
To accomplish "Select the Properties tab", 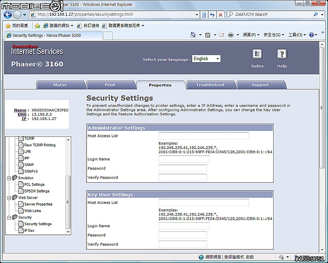I will pos(161,85).
